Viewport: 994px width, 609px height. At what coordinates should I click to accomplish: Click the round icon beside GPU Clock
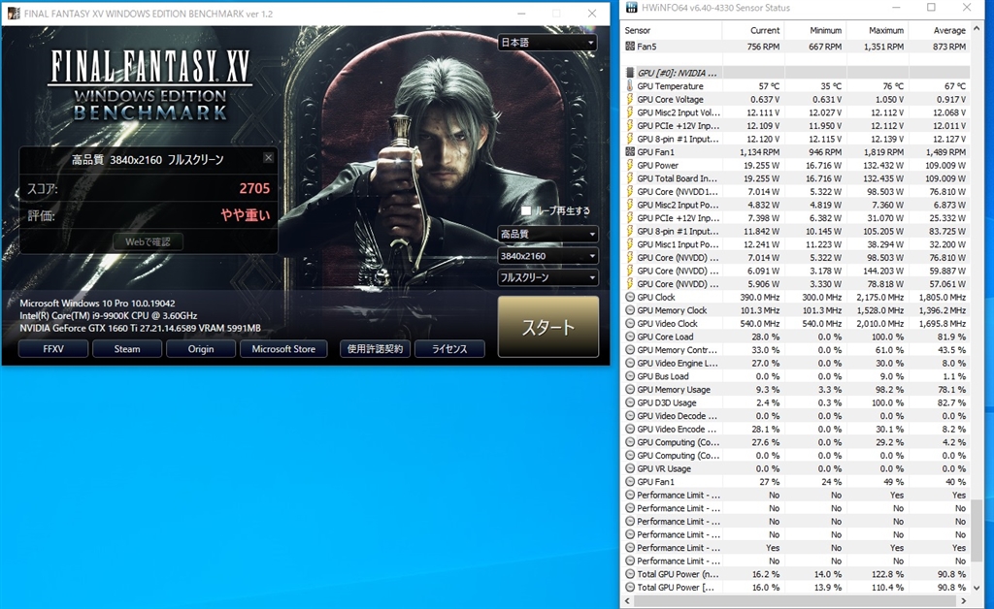(x=629, y=297)
